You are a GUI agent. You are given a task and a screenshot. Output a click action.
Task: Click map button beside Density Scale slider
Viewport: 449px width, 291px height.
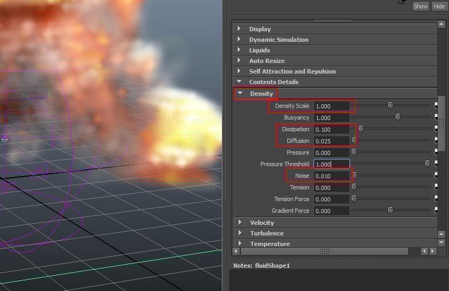pos(436,105)
